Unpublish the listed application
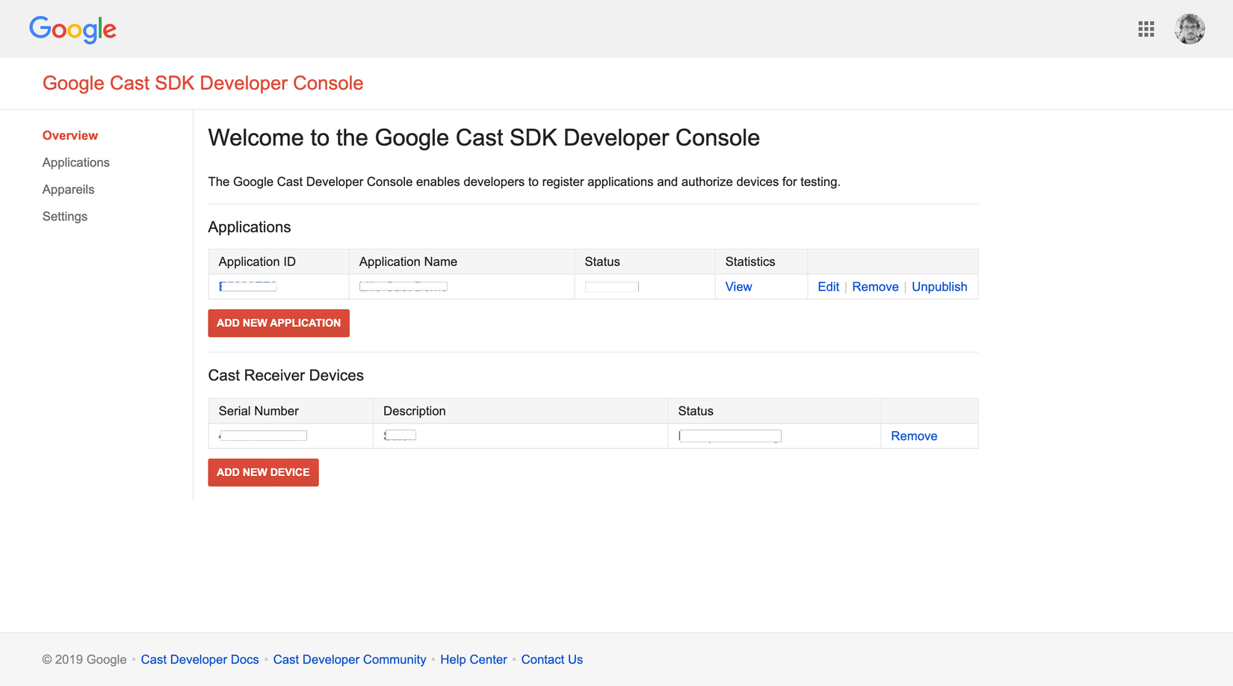Screen dimensions: 1233x686 click(939, 287)
